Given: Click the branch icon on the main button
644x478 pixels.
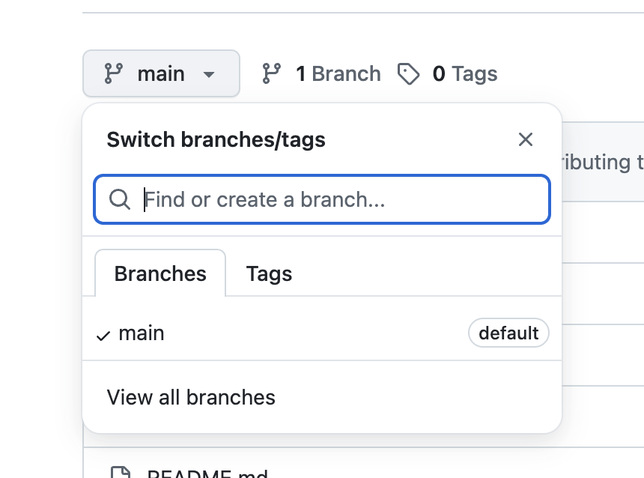Looking at the screenshot, I should coord(114,73).
